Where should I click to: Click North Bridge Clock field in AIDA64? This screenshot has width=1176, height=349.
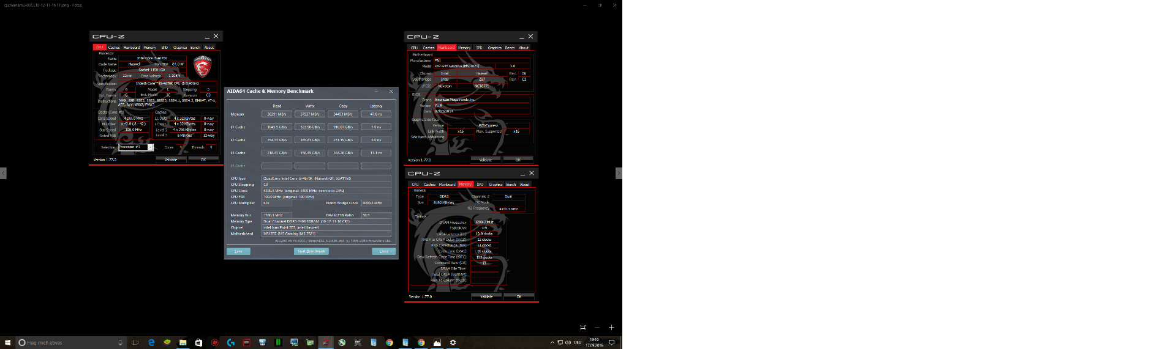coord(376,203)
